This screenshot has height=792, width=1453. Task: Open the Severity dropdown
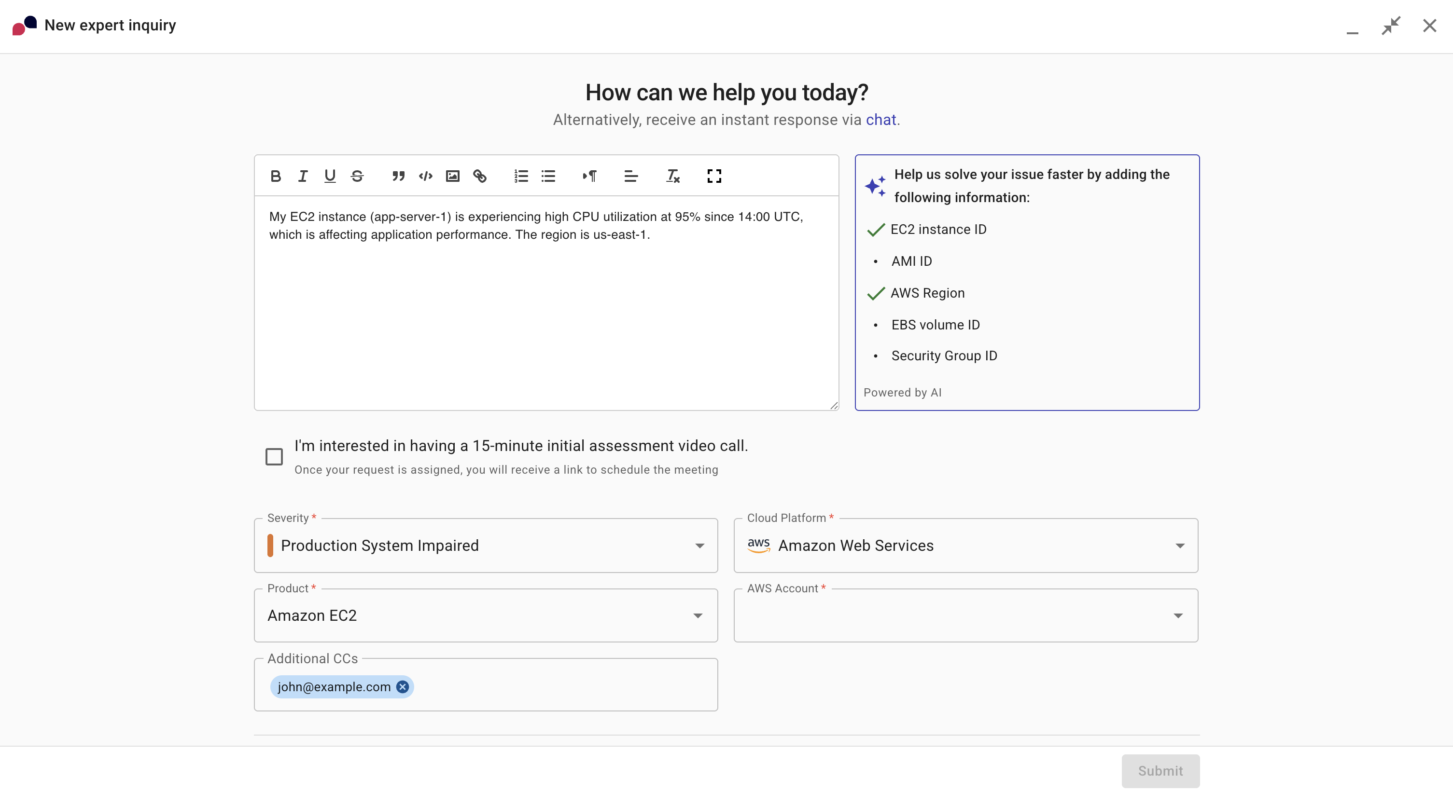pyautogui.click(x=699, y=545)
